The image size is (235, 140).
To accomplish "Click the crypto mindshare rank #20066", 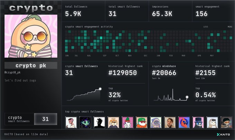I will coord(164,73).
